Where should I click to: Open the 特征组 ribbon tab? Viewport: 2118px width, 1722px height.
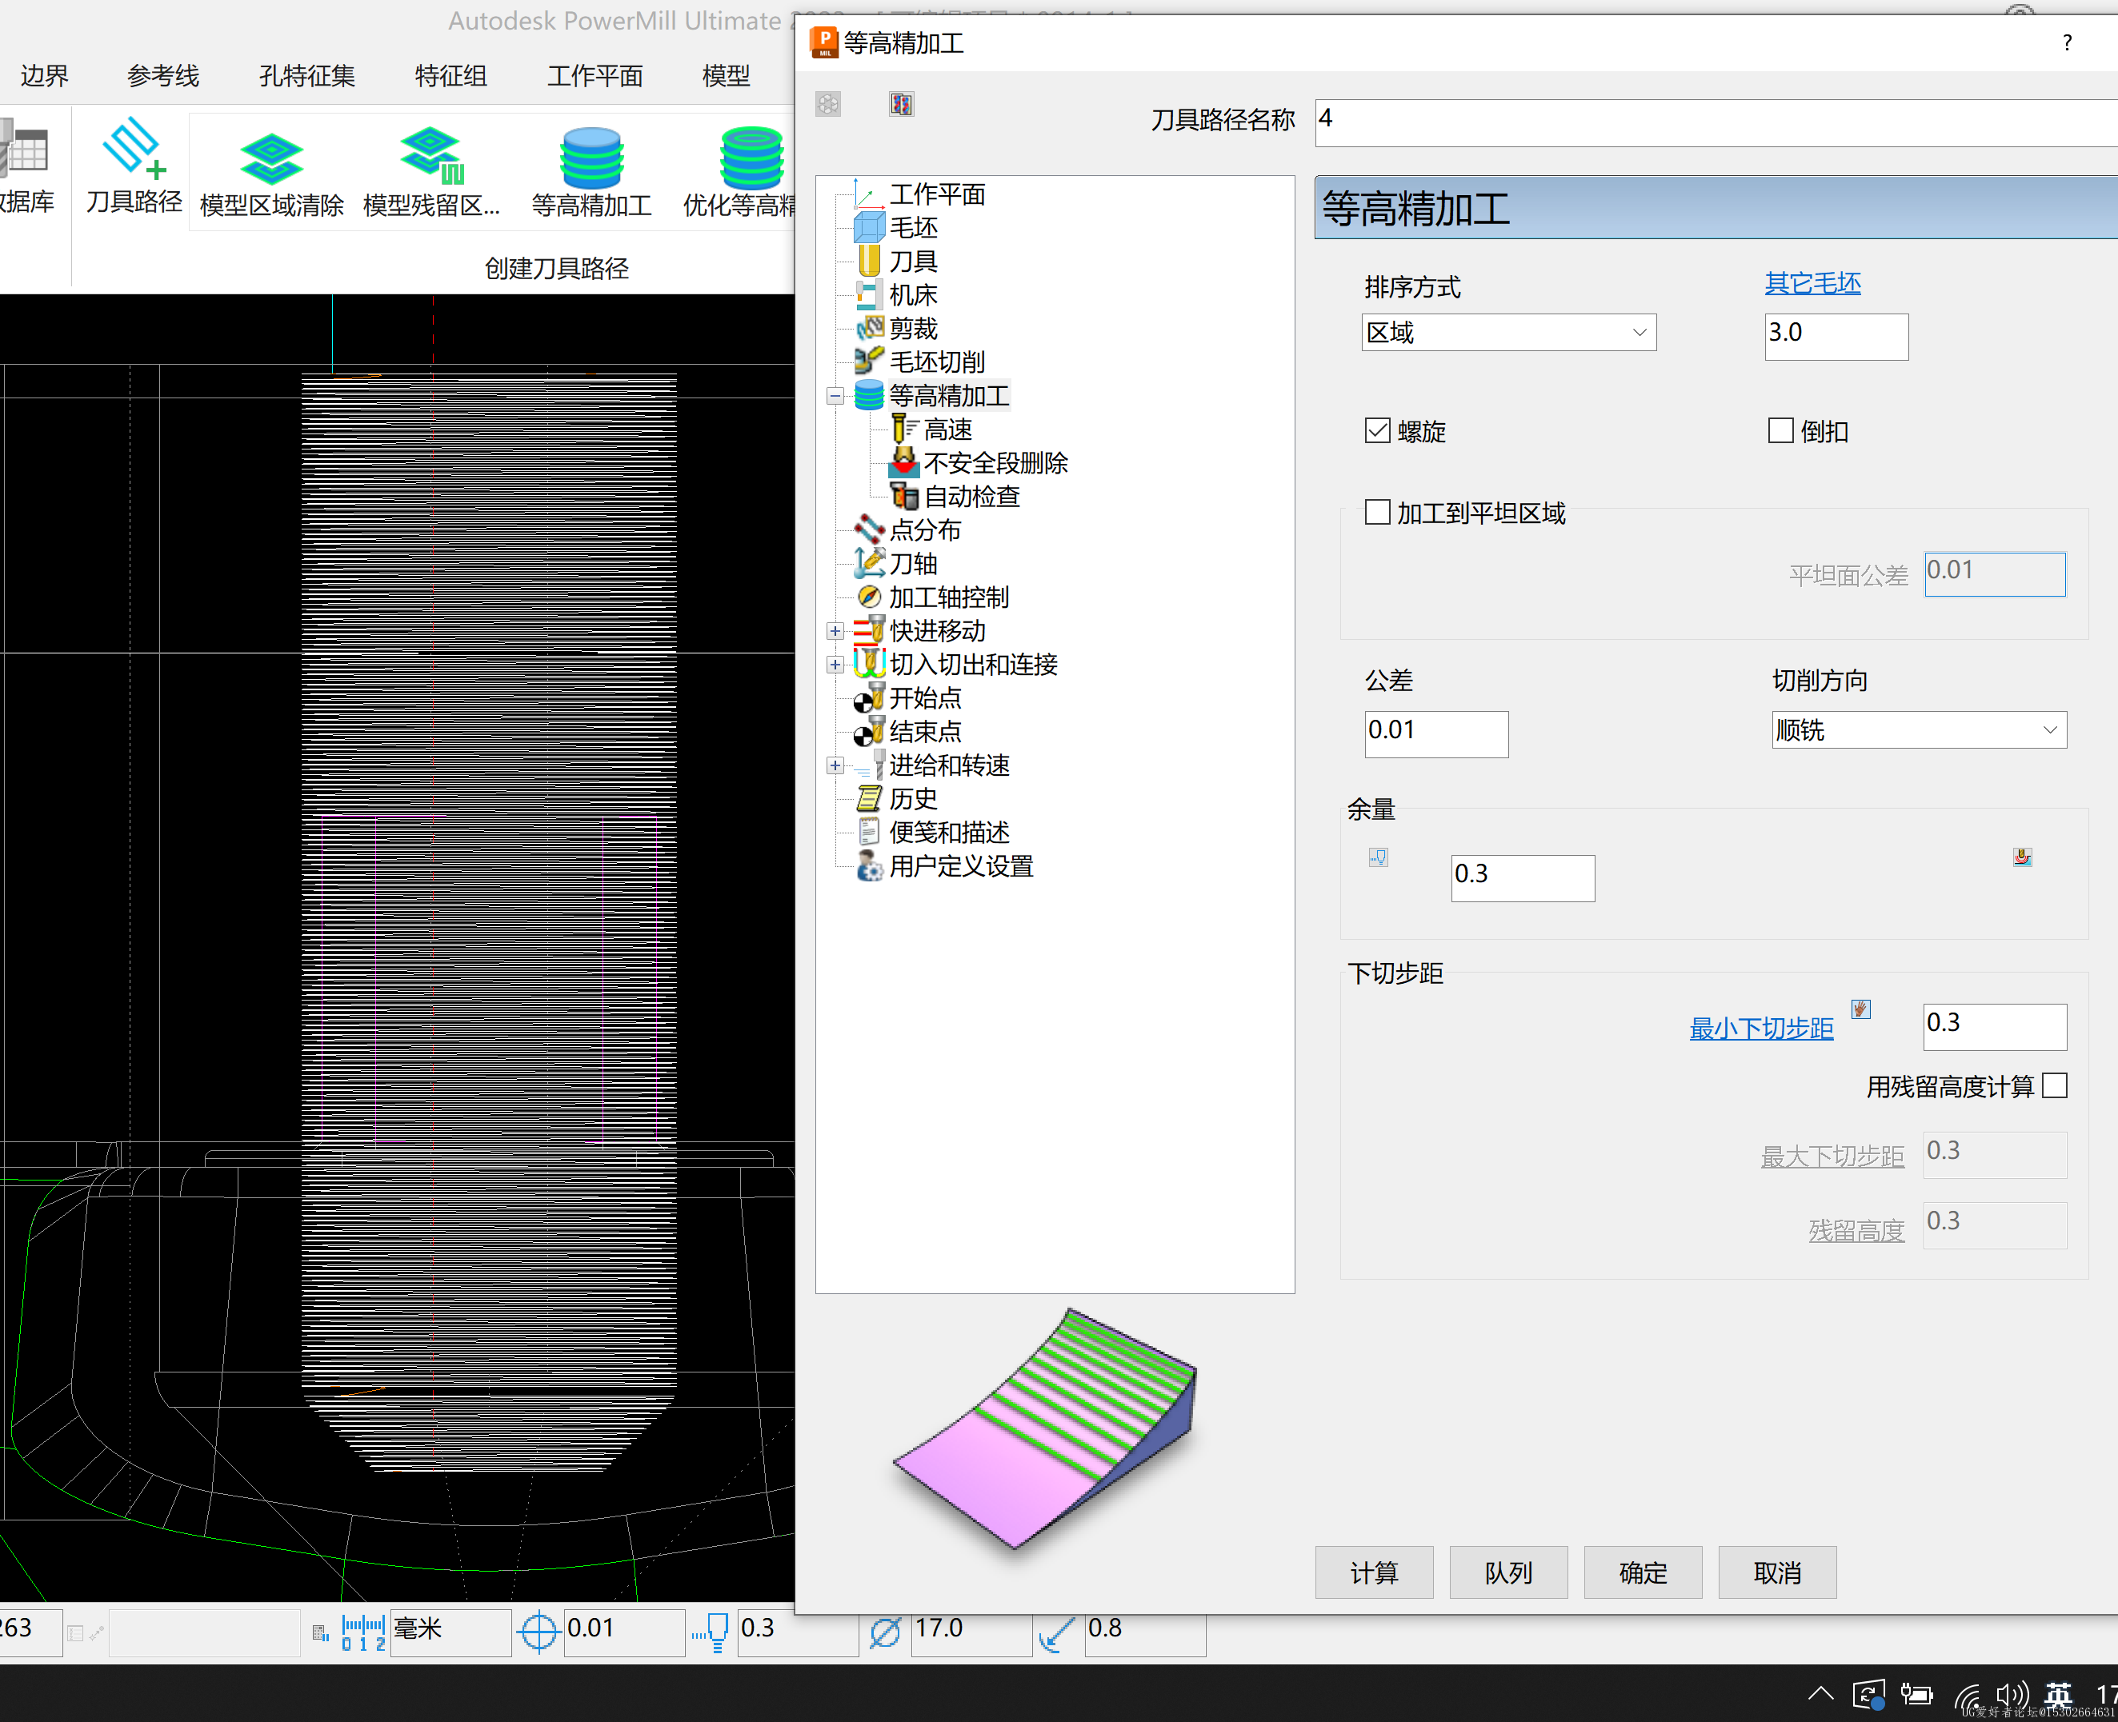click(450, 75)
